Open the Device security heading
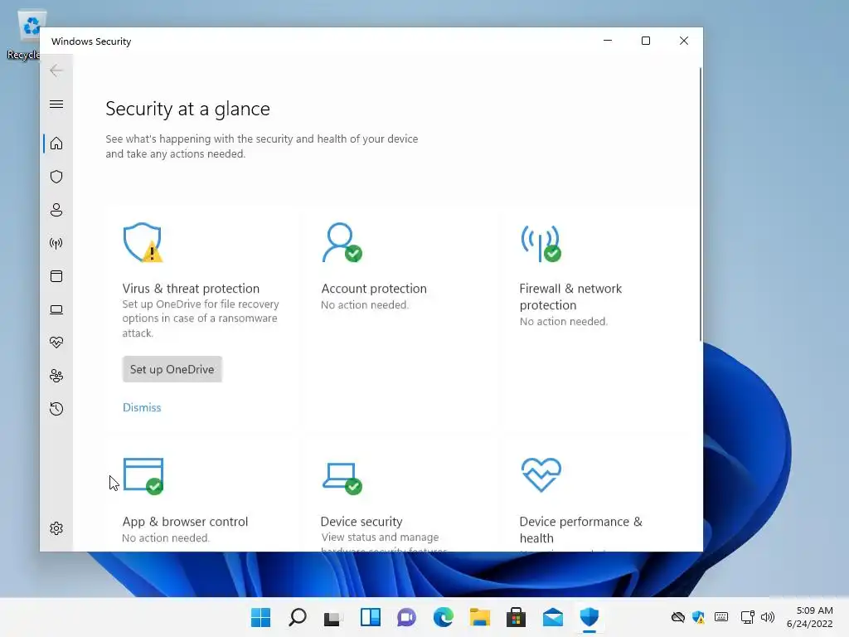 pos(361,522)
